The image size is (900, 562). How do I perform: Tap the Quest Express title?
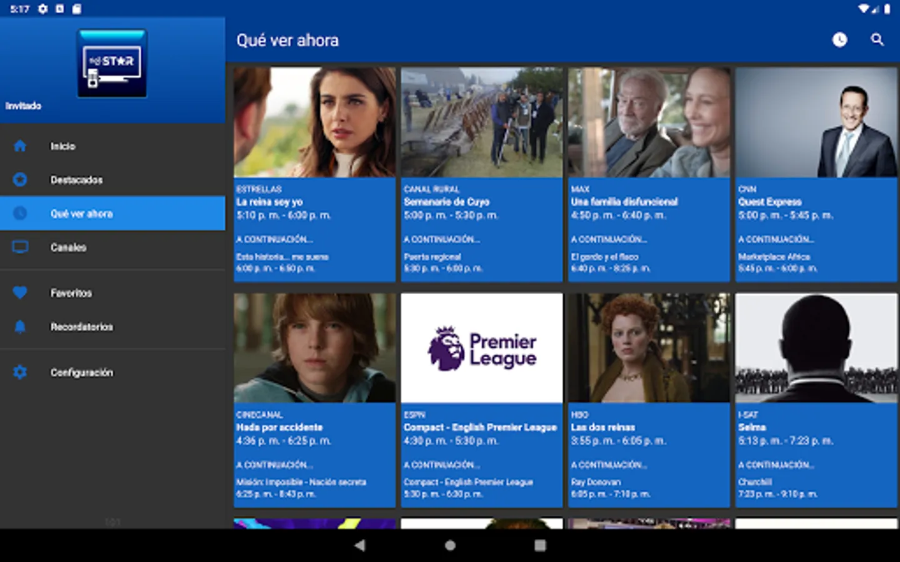769,202
